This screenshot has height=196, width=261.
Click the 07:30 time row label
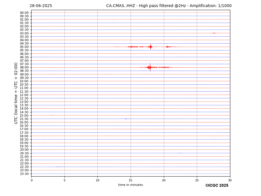24,64
